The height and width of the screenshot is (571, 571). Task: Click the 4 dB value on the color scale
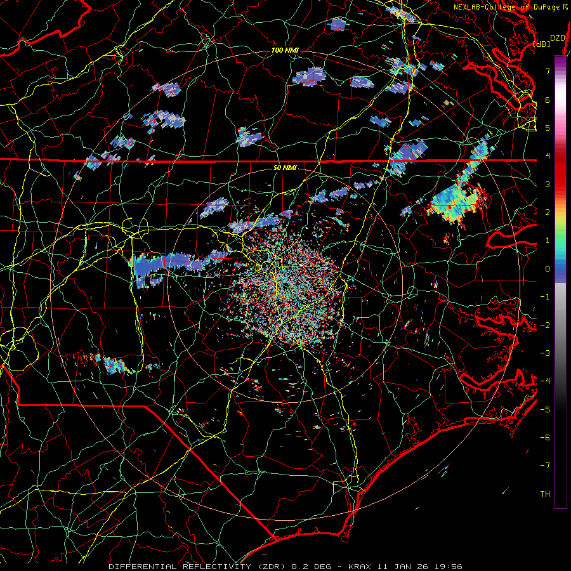548,155
